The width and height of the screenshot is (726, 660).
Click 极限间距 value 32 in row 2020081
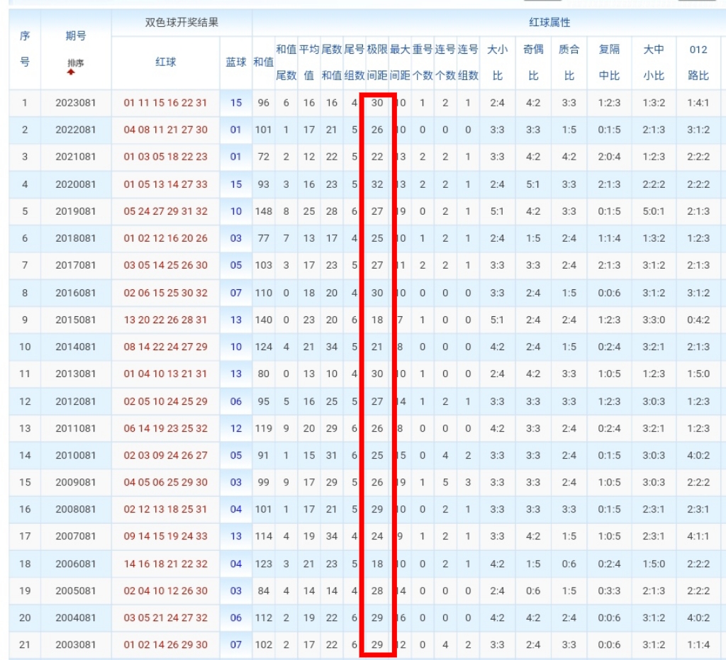[x=377, y=184]
